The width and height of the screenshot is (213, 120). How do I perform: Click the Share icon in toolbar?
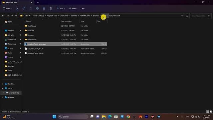tap(44, 8)
